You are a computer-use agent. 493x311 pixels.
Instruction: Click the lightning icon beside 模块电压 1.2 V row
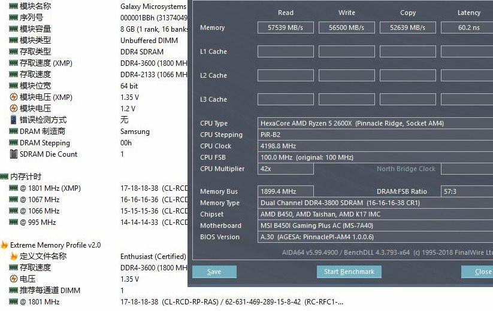14,108
